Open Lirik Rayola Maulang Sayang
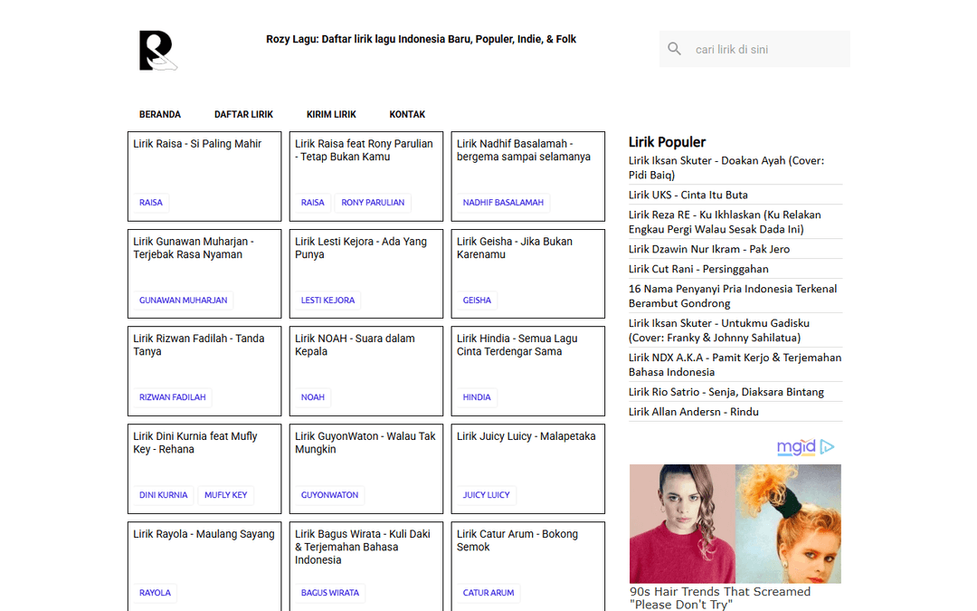The width and height of the screenshot is (977, 611). point(204,534)
